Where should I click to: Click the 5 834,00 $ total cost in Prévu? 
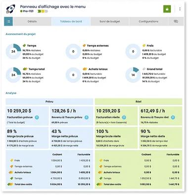coord(56,184)
